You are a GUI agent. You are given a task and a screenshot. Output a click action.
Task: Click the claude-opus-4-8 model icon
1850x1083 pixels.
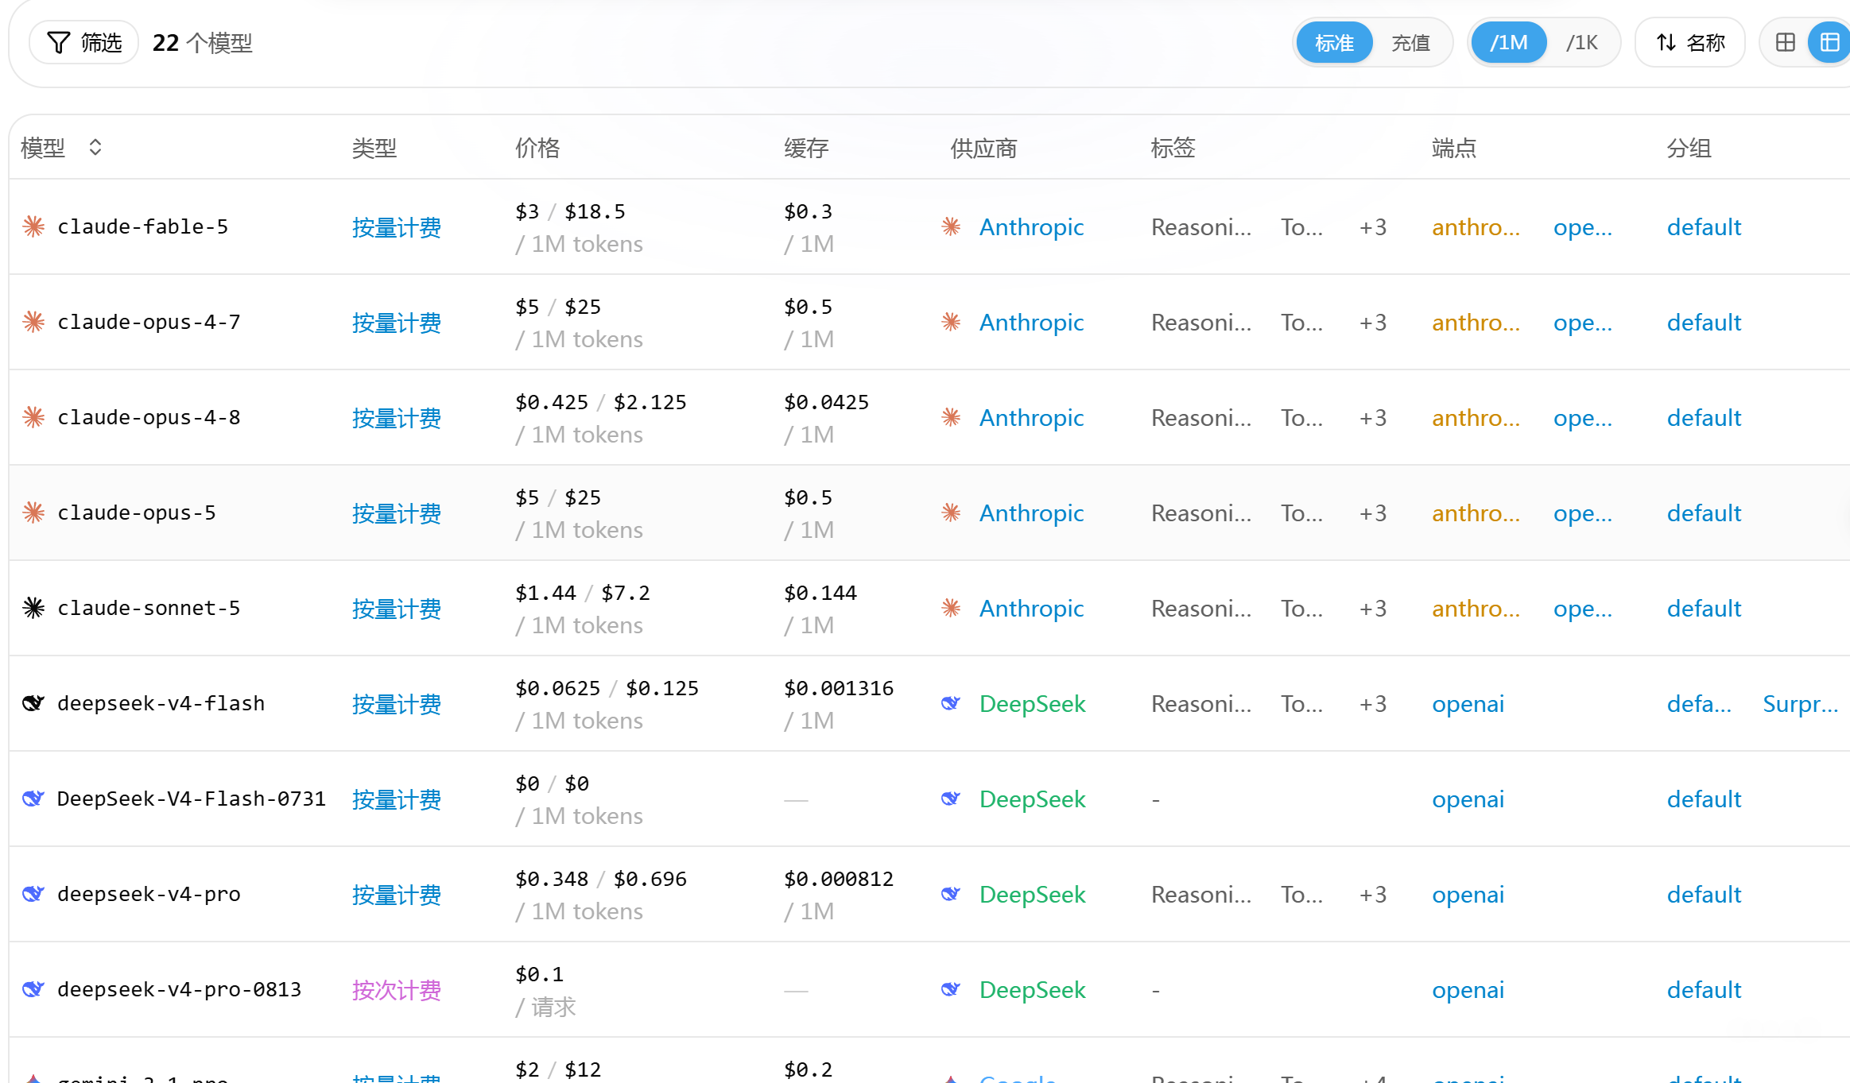coord(33,417)
